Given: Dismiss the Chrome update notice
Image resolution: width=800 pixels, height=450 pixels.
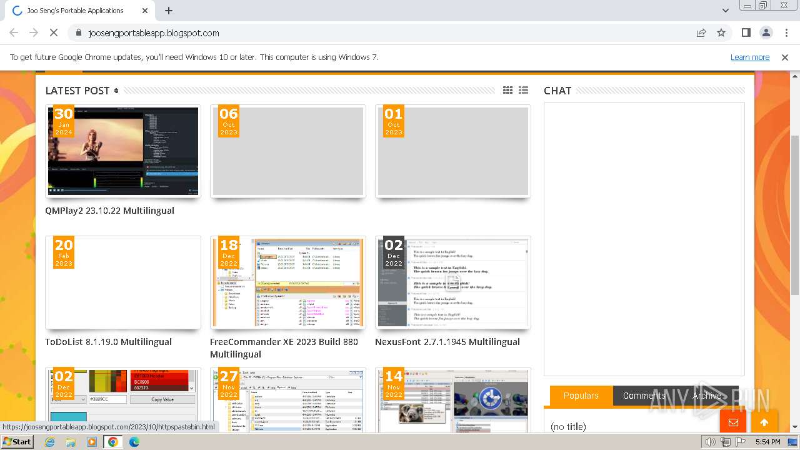Looking at the screenshot, I should (x=785, y=57).
